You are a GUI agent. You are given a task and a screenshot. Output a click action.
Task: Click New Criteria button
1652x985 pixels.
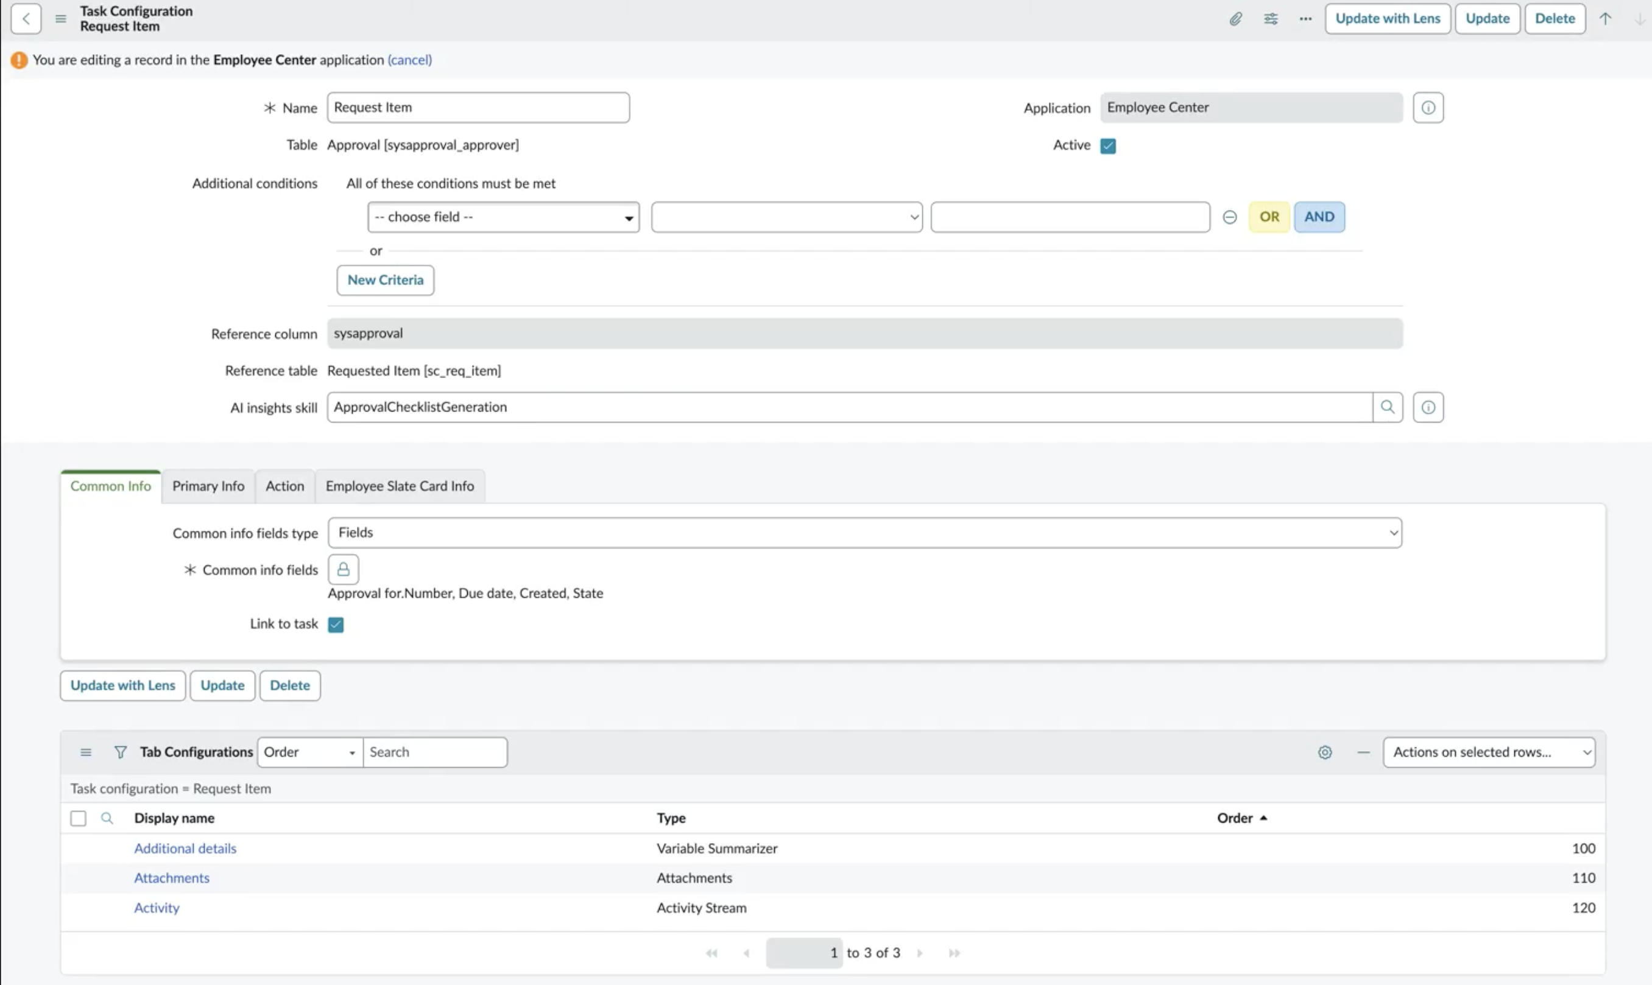(x=385, y=280)
